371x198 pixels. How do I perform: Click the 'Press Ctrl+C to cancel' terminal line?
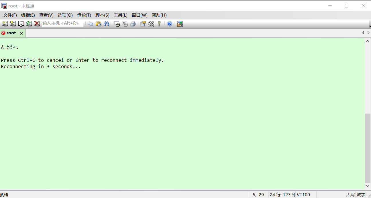[x=82, y=60]
